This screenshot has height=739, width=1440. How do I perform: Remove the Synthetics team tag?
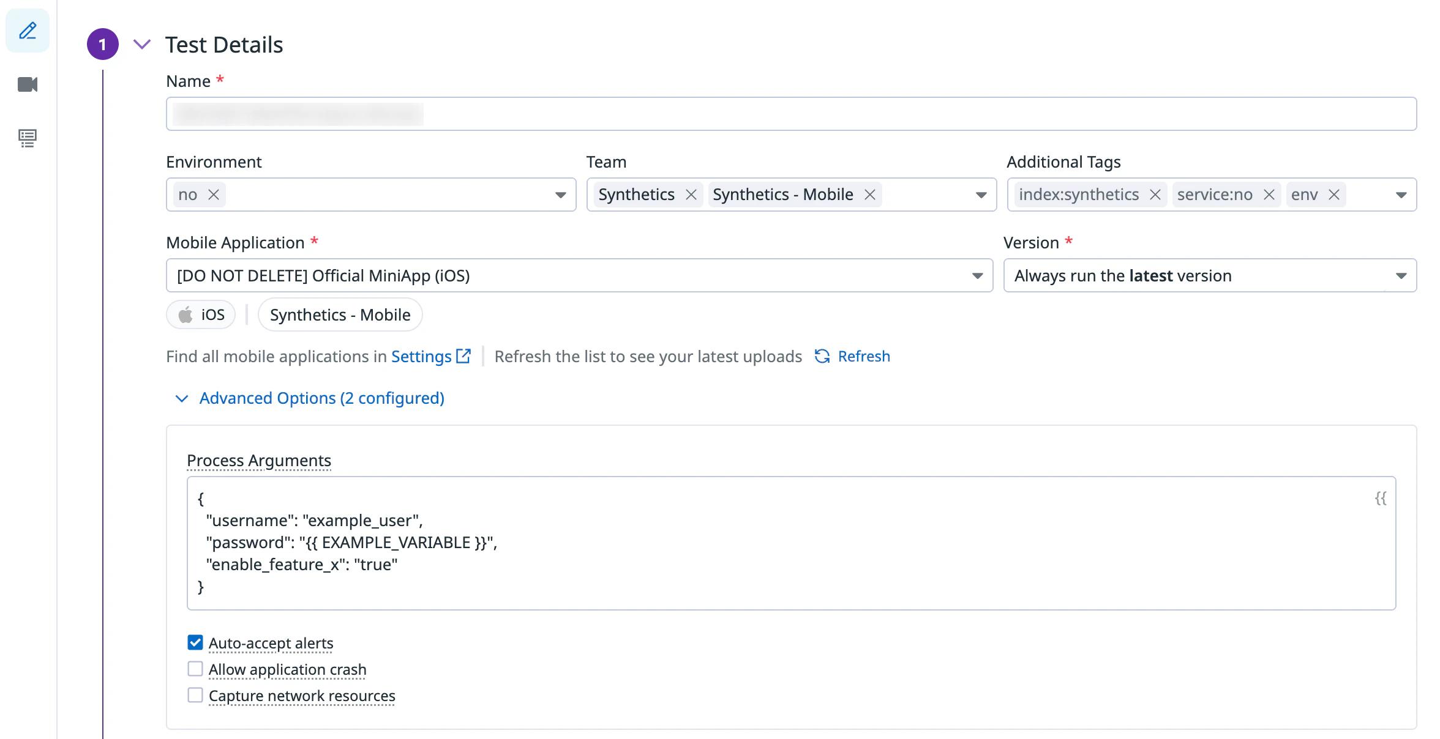coord(691,195)
